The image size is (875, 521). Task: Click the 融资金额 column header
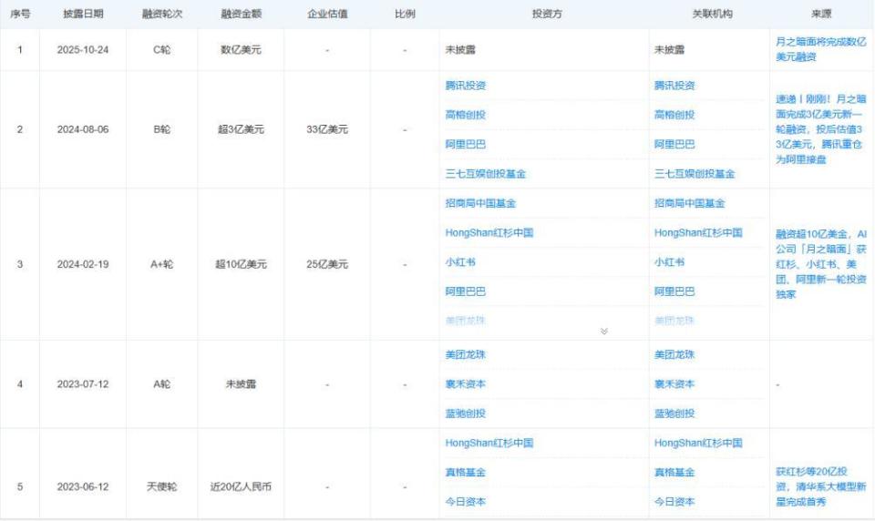point(241,14)
